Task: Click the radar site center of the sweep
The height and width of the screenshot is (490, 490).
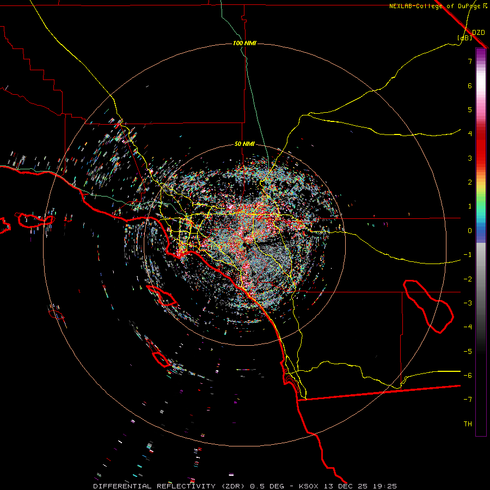Action: coord(244,244)
